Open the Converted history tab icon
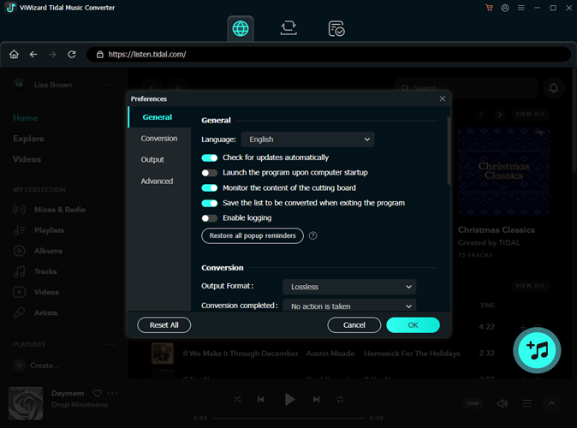Screen dimensions: 577x428 click(x=336, y=29)
